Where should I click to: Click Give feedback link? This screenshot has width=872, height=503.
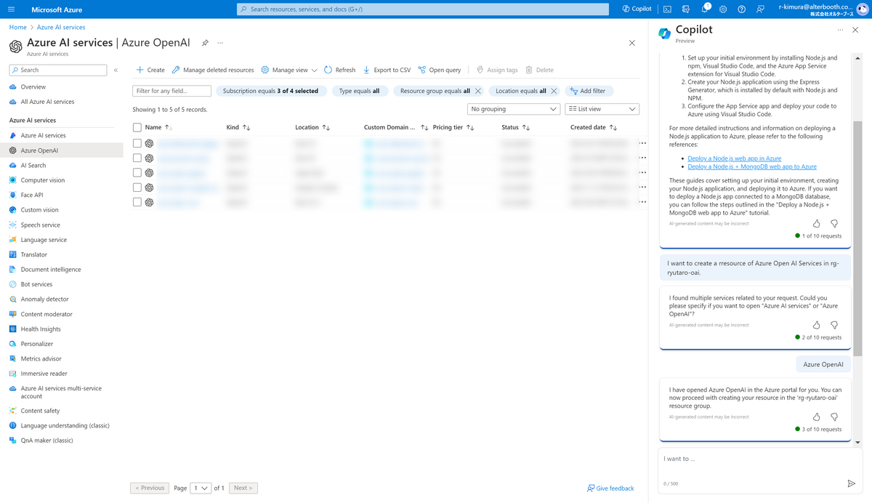tap(610, 488)
